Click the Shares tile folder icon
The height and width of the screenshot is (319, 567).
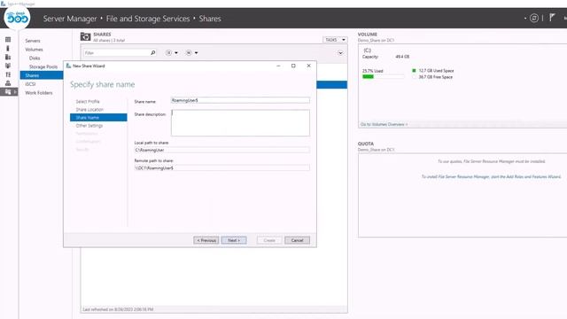[x=85, y=36]
